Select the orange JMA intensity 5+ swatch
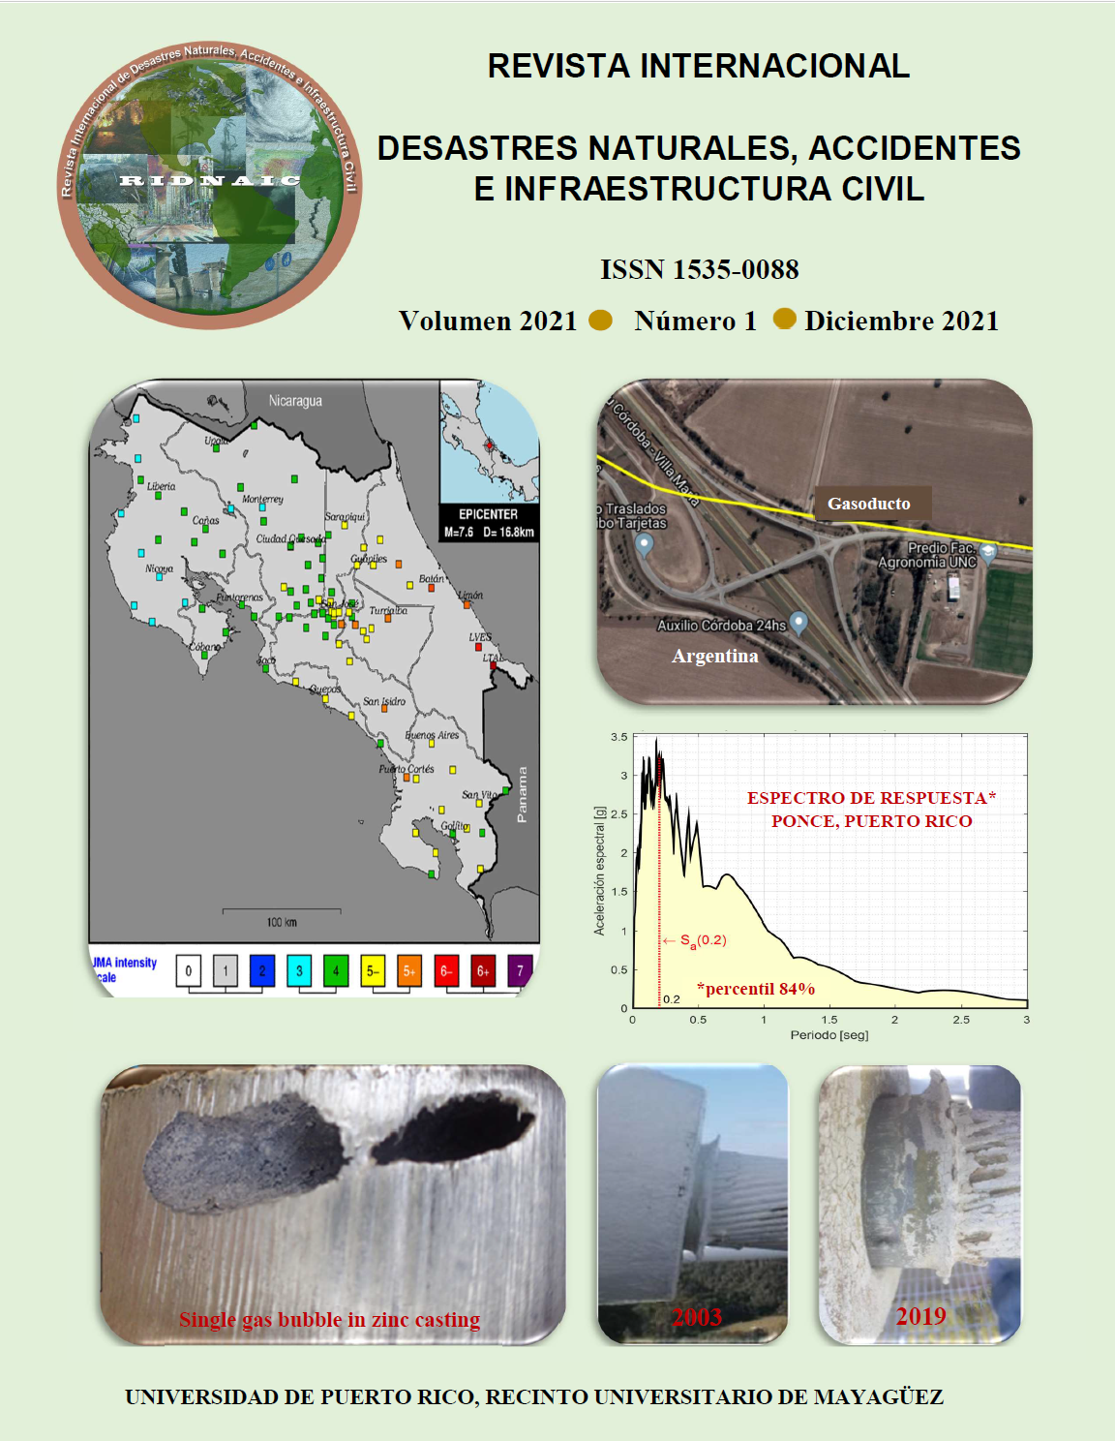Screen dimensions: 1115x1441 [409, 970]
